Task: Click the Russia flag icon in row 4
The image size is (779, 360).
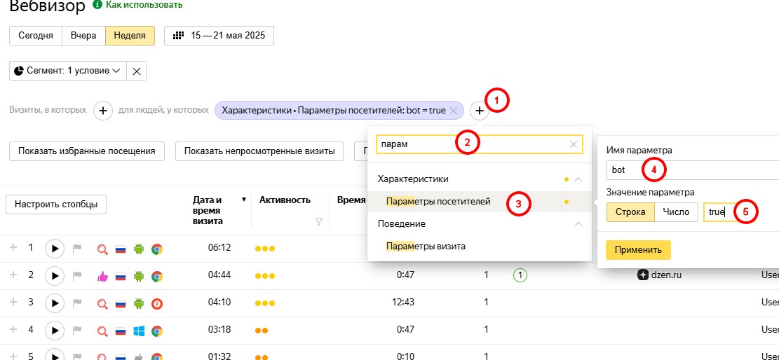Action: pyautogui.click(x=121, y=331)
